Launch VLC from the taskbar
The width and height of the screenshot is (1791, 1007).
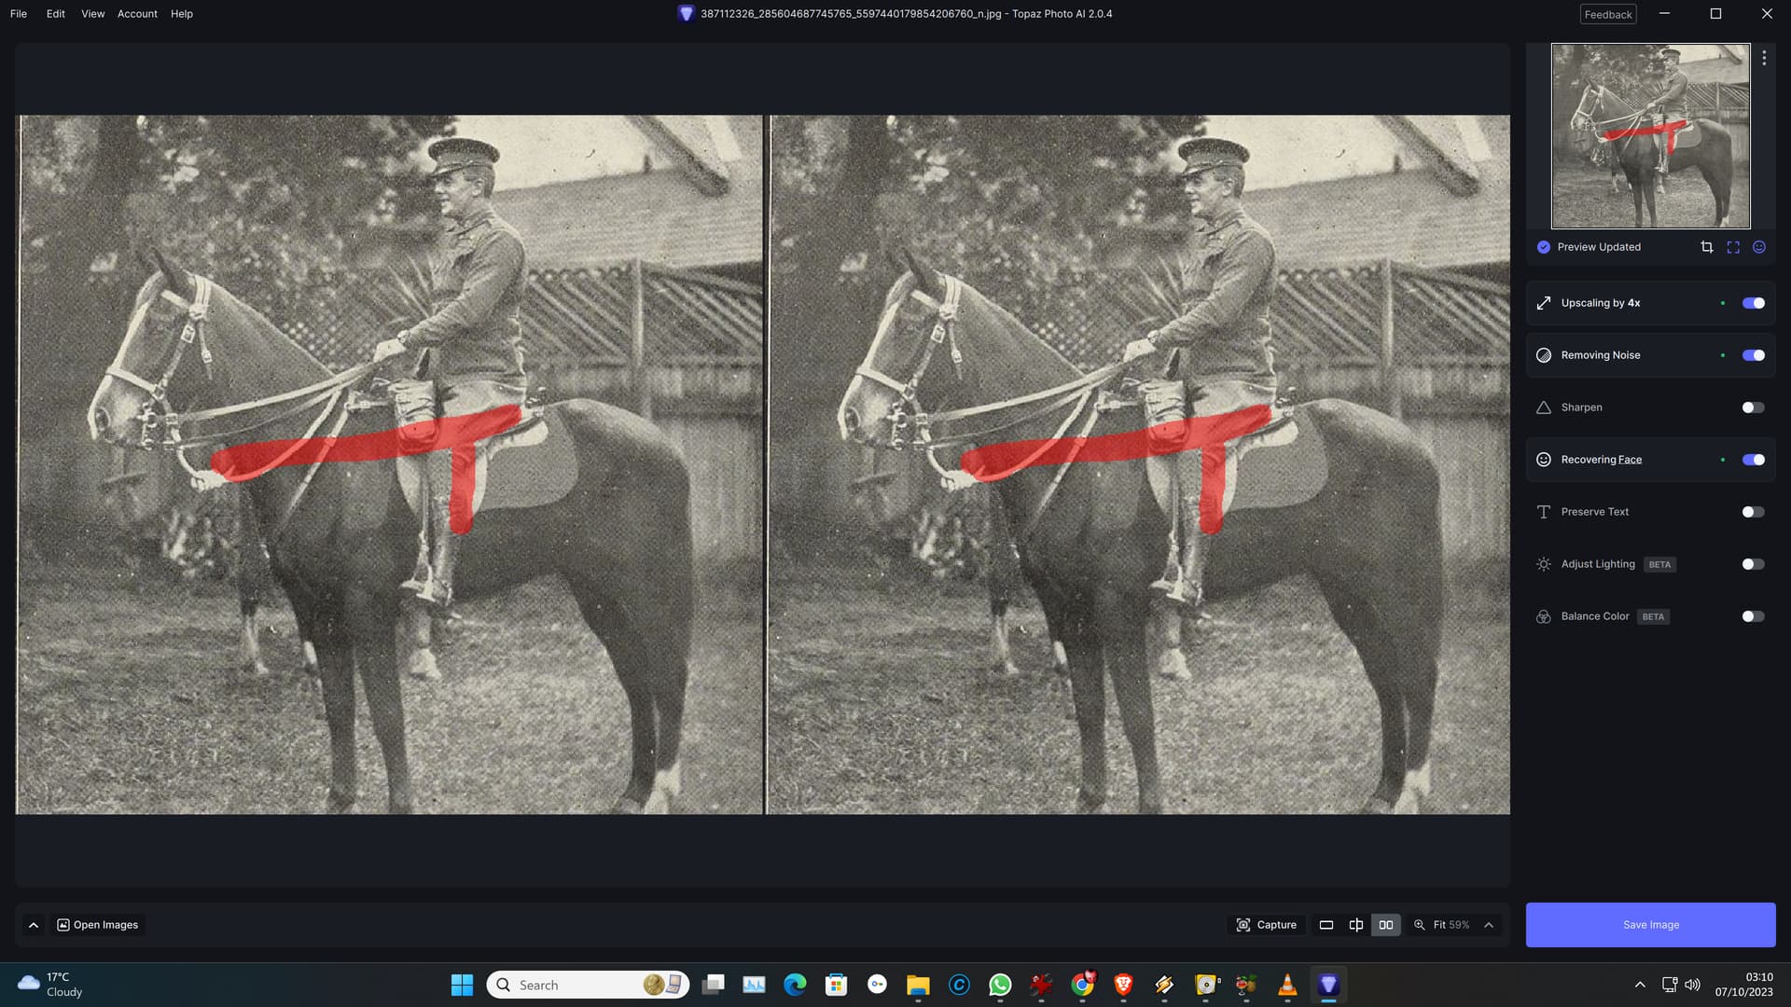click(x=1287, y=985)
